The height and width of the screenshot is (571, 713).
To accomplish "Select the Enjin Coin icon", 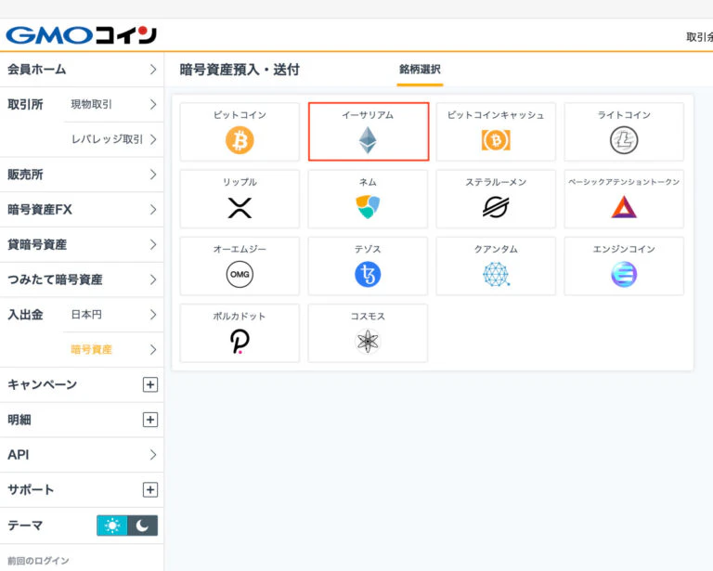I will coord(624,274).
